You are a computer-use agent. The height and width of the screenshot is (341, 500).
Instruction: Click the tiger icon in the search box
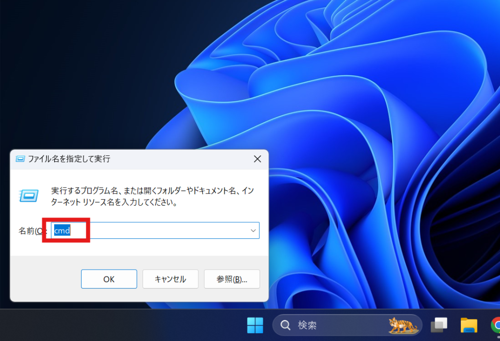coord(403,325)
